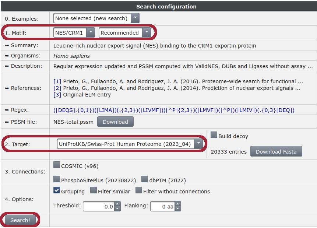Open the Recommended motif variant dropdown
317x228 pixels.
(147, 32)
